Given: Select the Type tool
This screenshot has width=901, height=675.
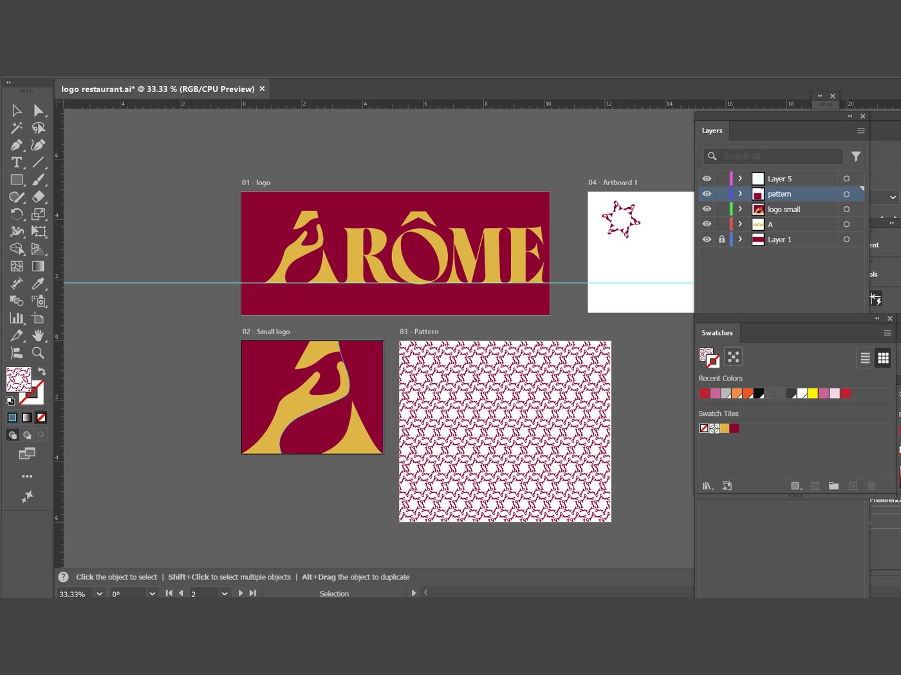Looking at the screenshot, I should (17, 163).
